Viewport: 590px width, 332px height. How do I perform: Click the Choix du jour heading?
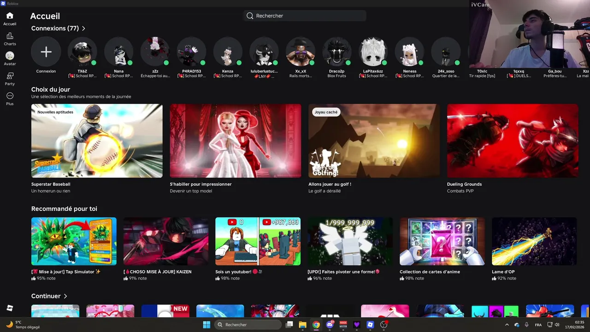point(51,89)
